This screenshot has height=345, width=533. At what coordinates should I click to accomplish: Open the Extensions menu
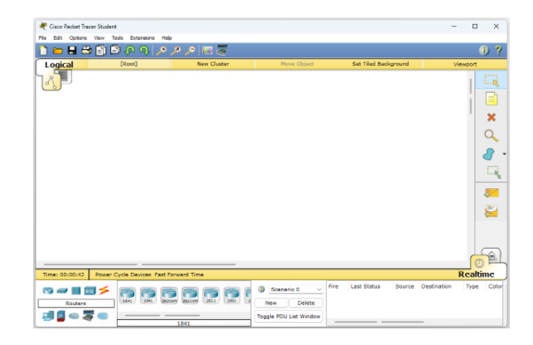(x=142, y=37)
